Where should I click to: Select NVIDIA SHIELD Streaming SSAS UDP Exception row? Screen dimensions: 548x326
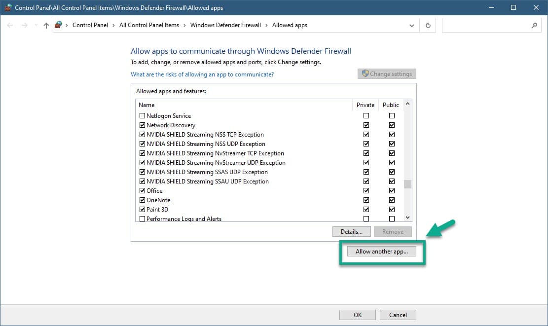click(x=207, y=172)
